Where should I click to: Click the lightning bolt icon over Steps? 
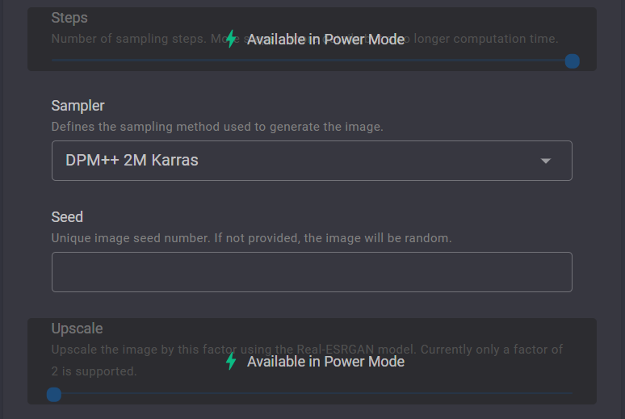point(231,39)
